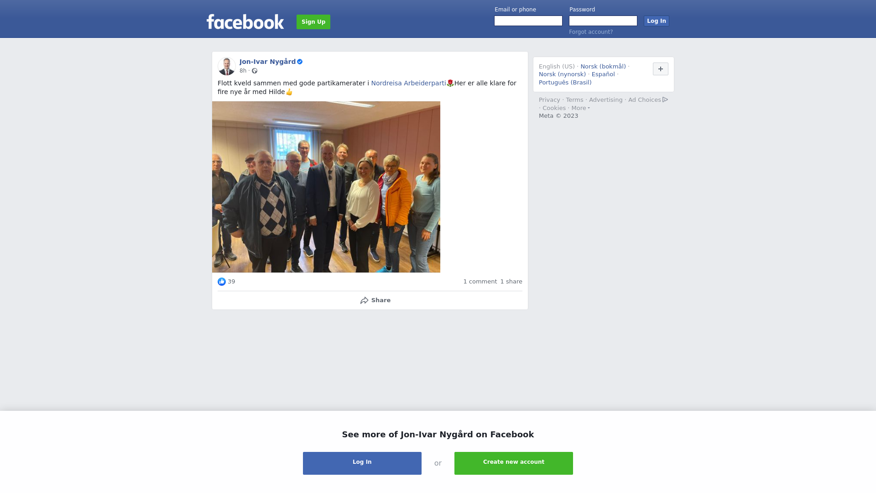Image resolution: width=876 pixels, height=493 pixels.
Task: Hit the green Sign Up button
Action: (x=313, y=22)
